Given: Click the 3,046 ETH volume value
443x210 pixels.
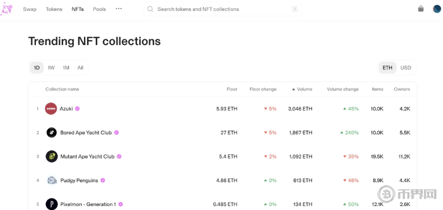Looking at the screenshot, I should 300,109.
